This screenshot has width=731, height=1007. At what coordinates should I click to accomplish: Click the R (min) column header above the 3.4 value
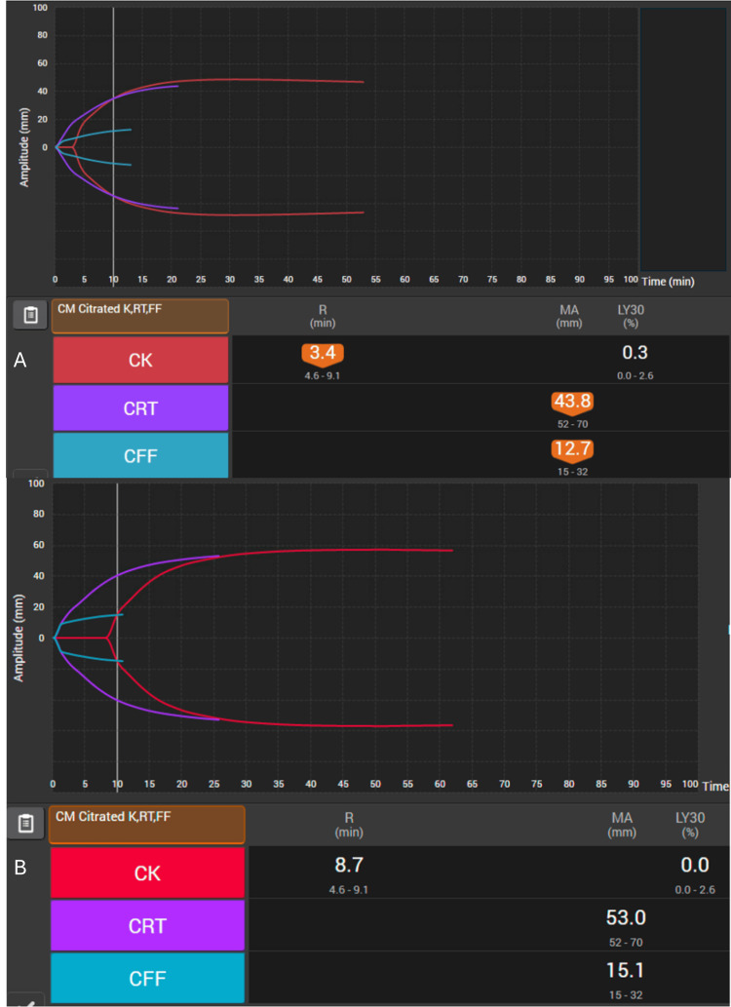[x=323, y=316]
